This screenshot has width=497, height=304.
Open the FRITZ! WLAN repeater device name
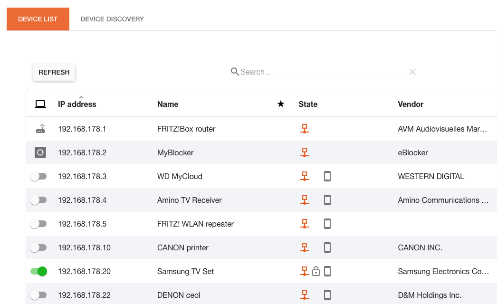click(196, 224)
